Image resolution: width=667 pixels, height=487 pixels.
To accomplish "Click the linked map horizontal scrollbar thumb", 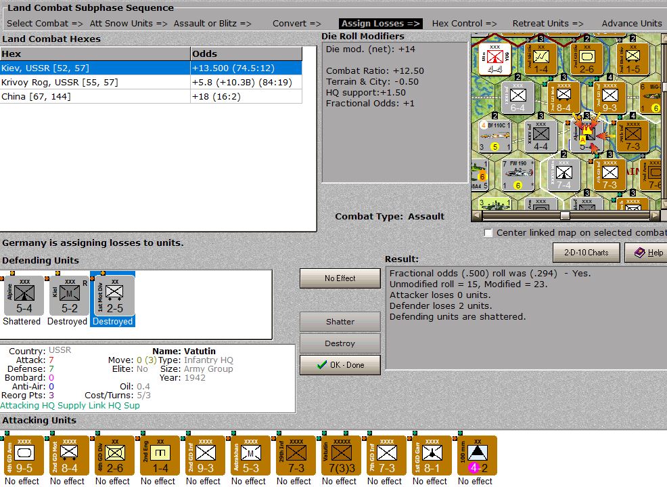I will pos(565,215).
